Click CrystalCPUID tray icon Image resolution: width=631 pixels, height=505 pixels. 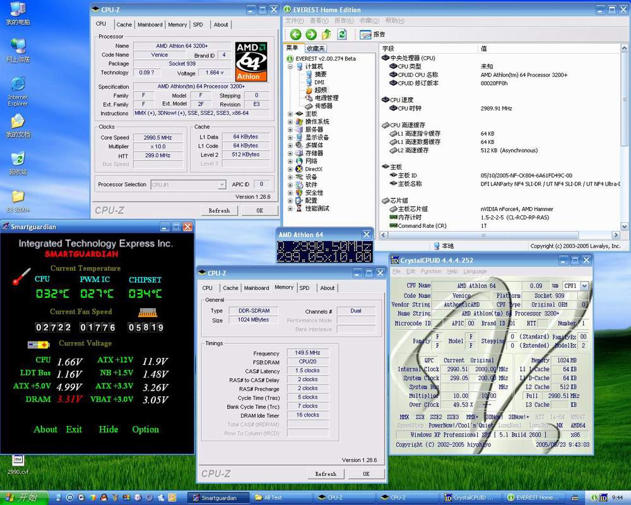pos(603,498)
